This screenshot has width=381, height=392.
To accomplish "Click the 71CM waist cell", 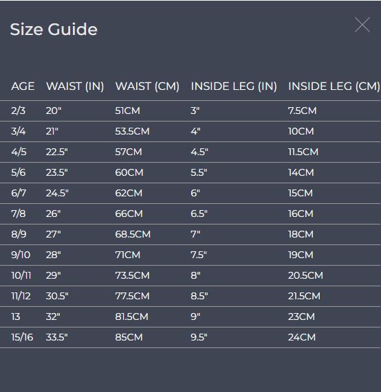I will (x=128, y=255).
